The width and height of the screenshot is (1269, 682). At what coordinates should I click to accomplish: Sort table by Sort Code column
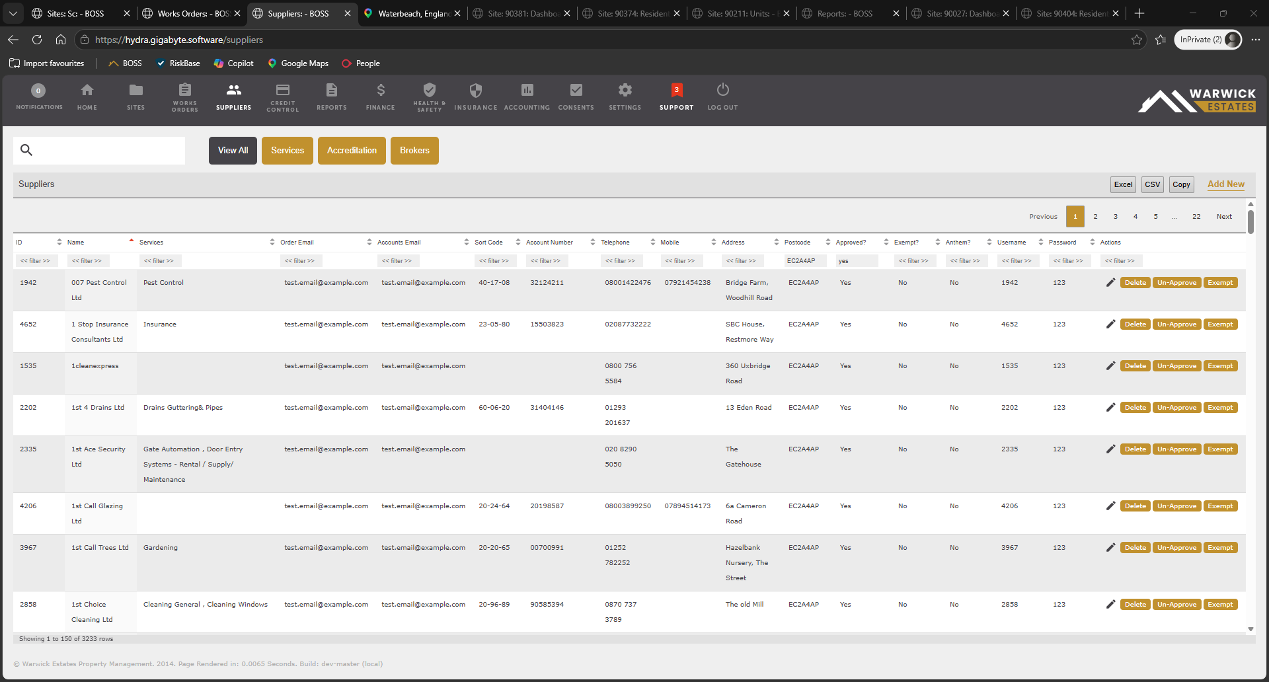point(497,242)
